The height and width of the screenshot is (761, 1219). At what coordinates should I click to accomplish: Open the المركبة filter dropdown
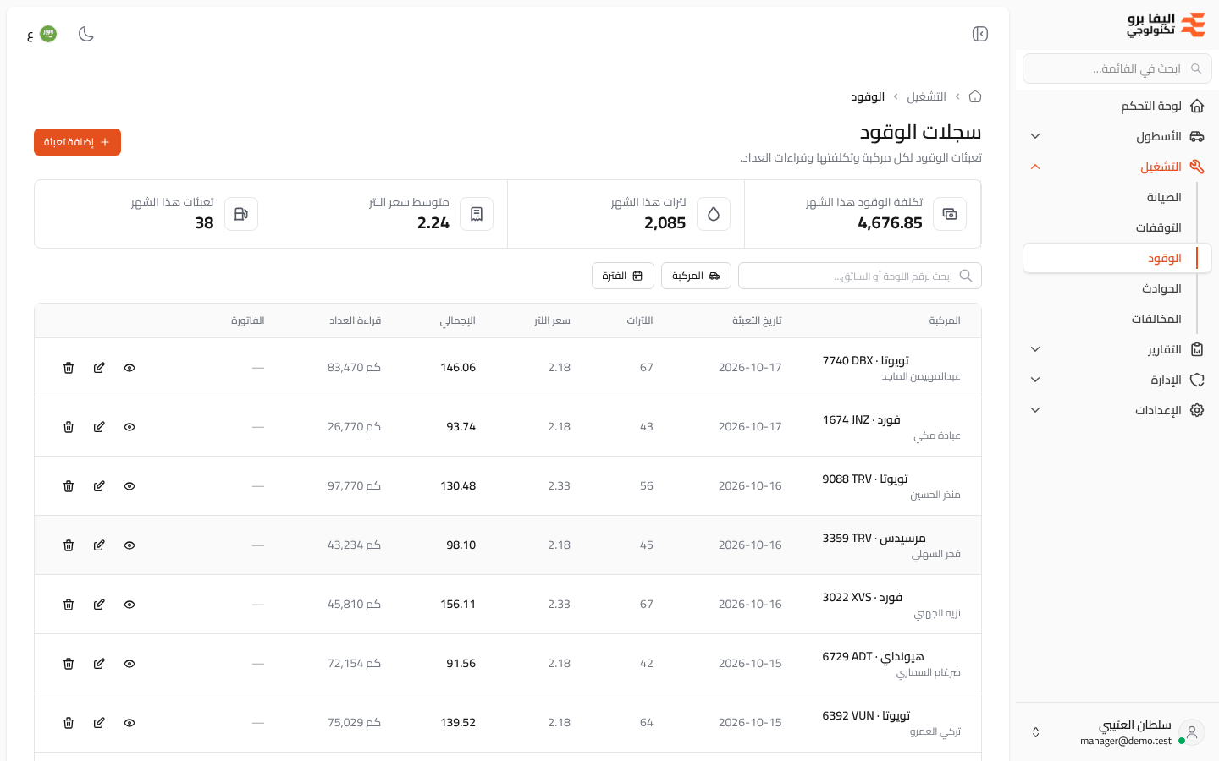(x=696, y=276)
